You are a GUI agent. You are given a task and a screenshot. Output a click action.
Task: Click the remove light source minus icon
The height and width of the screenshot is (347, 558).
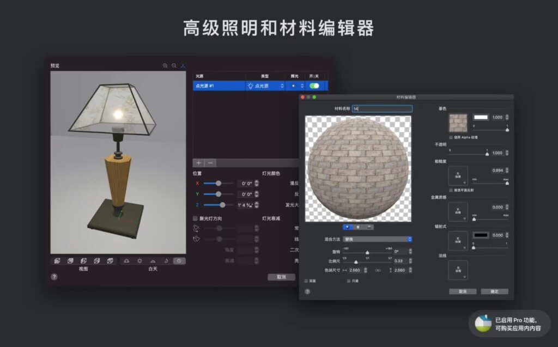tap(209, 162)
